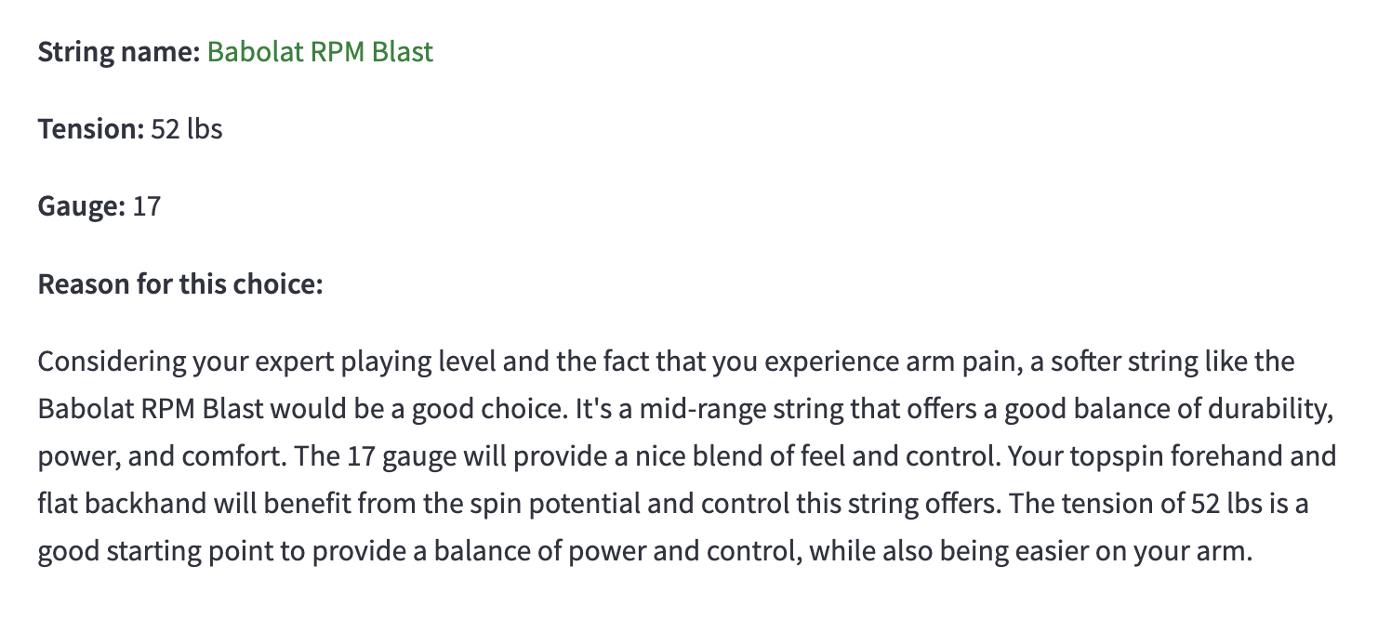Viewport: 1378px width, 632px height.
Task: Click 'The tension of 52 lbs' sentence start
Action: 1131,505
